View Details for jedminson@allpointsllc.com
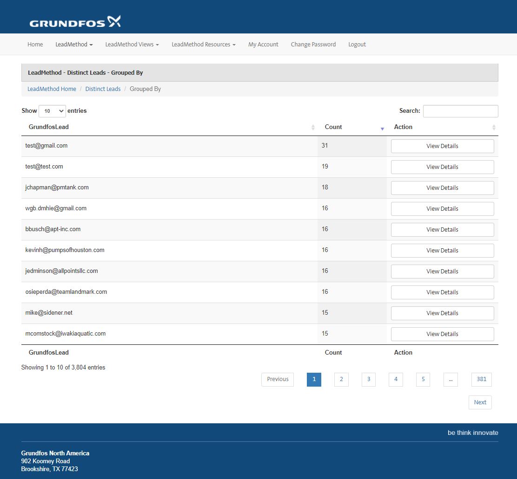Image resolution: width=517 pixels, height=479 pixels. (442, 272)
